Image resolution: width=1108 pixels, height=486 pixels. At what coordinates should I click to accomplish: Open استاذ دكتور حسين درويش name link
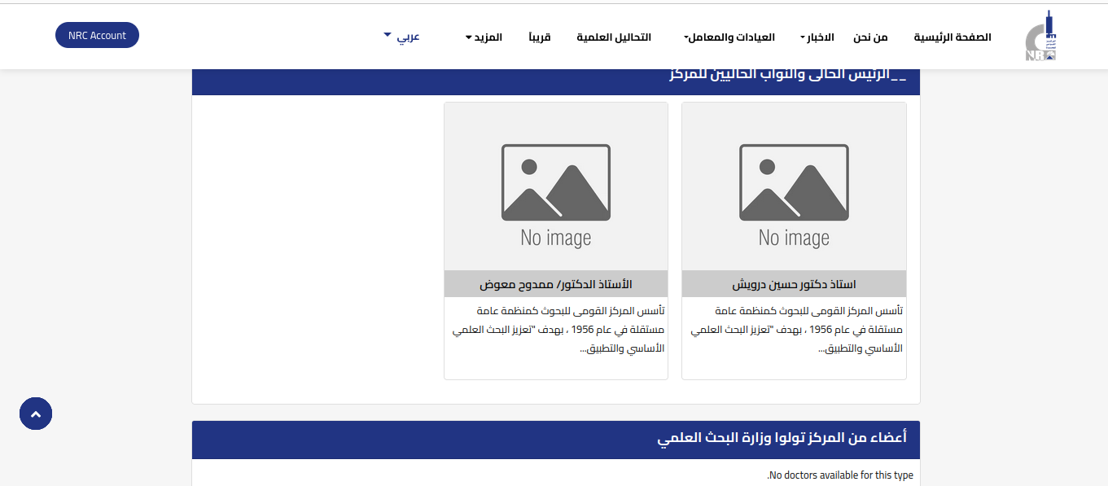point(794,284)
